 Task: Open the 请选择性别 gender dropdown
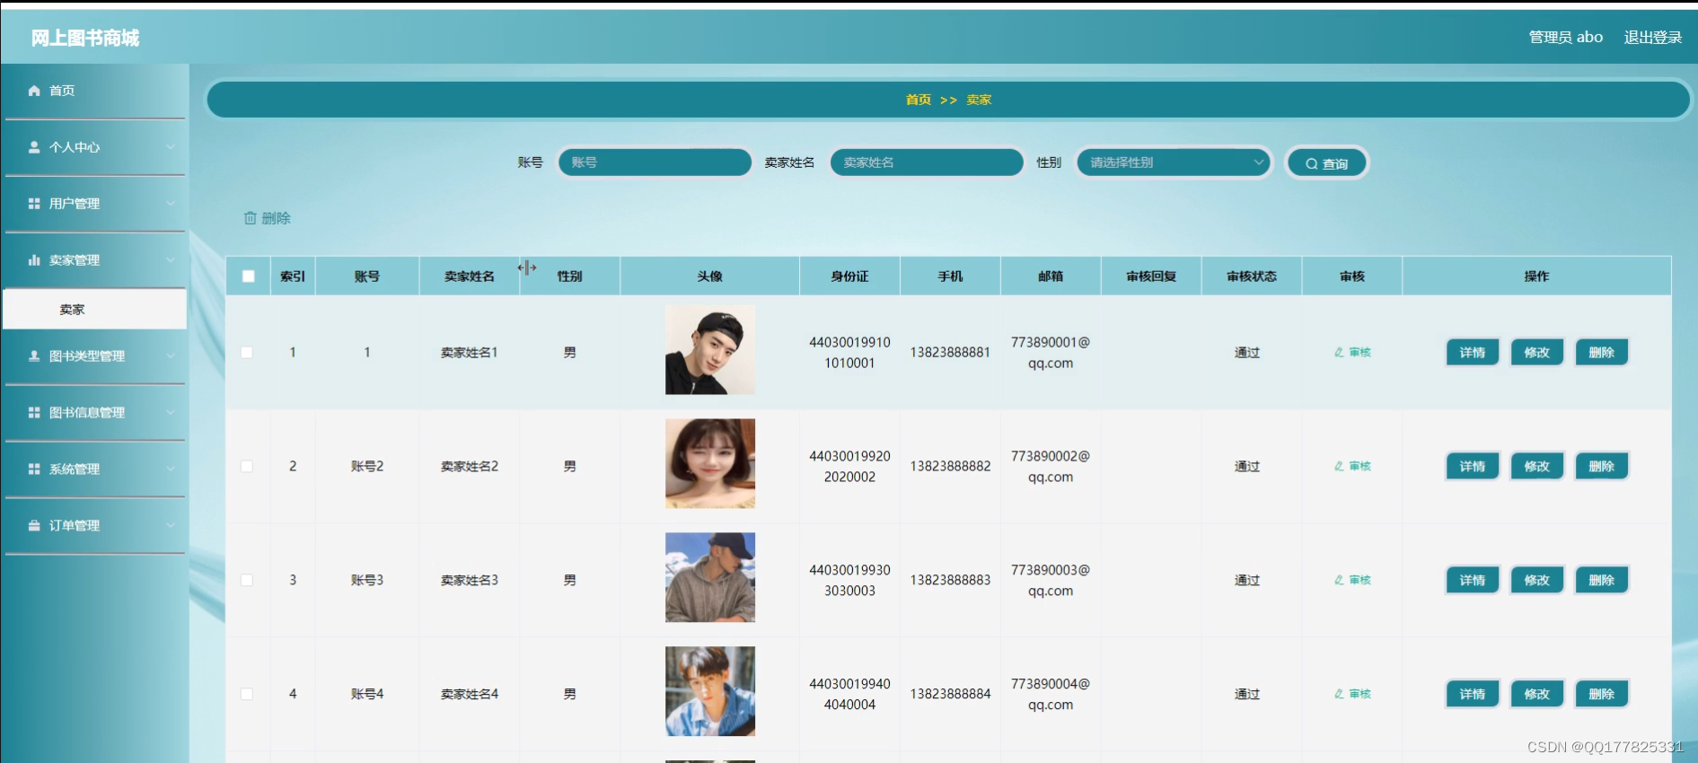click(1175, 162)
